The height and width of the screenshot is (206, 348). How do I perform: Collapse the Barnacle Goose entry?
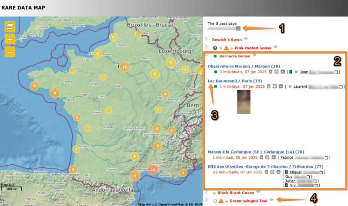(206, 56)
